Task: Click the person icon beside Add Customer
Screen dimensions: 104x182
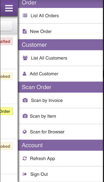Action: 24,74
